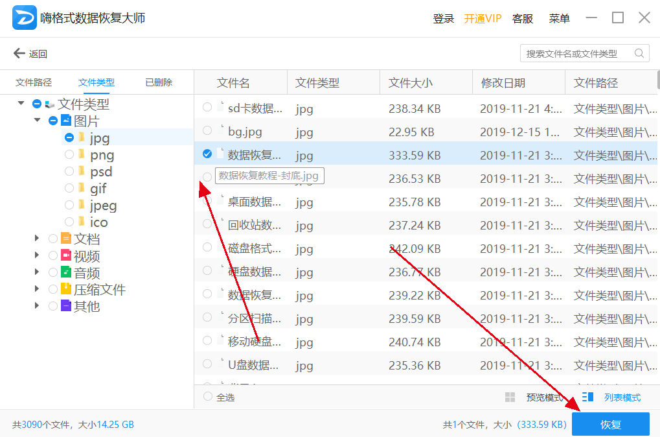Click the 图片 picture category icon

click(x=66, y=120)
